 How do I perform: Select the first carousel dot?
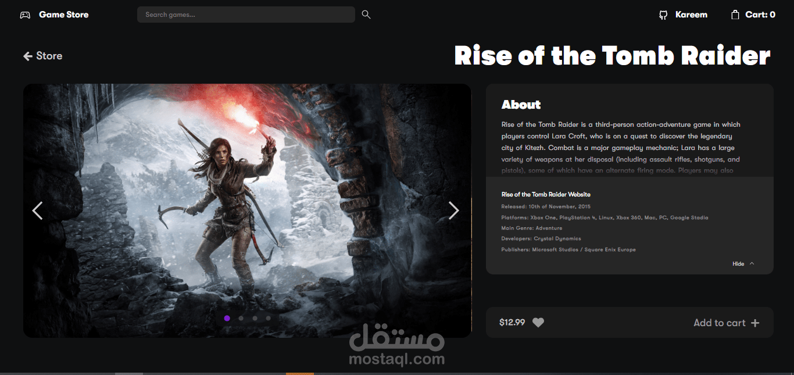click(227, 318)
